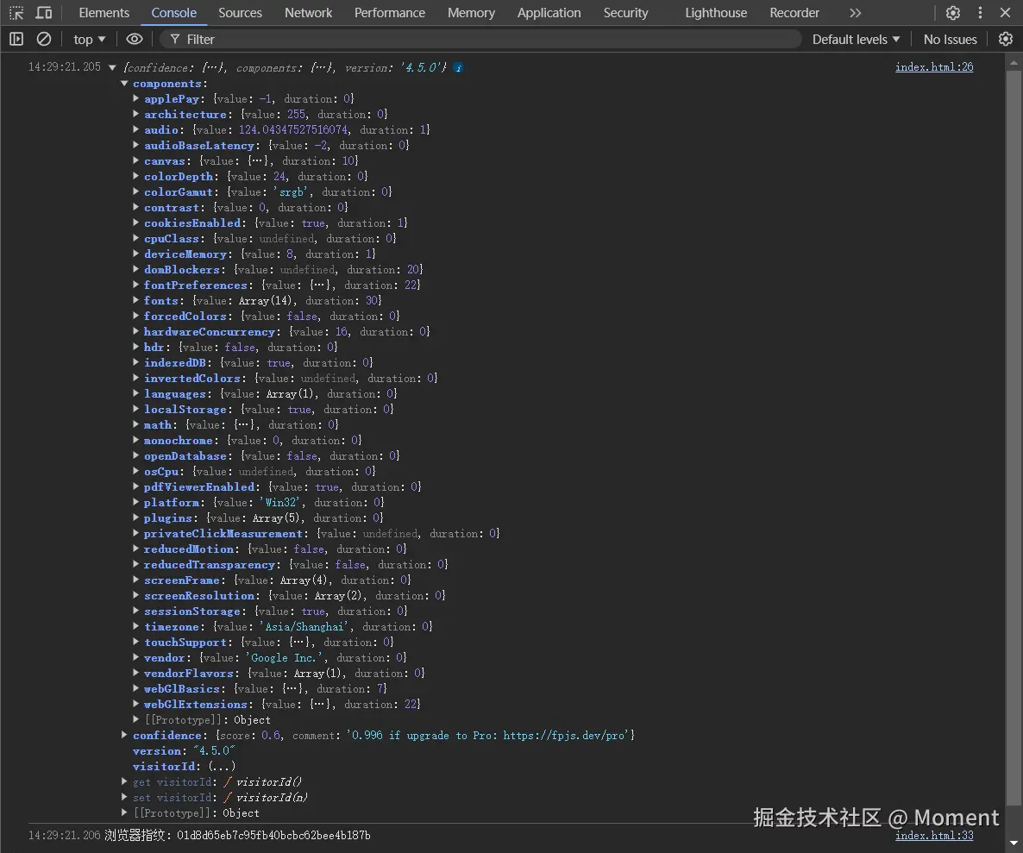Expand the set visitorId setter
Viewport: 1023px width, 853px height.
124,797
